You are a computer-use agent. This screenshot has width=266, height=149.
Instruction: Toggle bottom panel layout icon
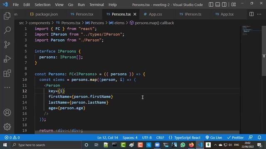tap(217, 5)
